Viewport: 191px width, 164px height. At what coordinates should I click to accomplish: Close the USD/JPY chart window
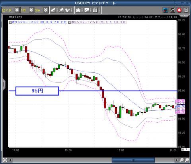click(187, 3)
